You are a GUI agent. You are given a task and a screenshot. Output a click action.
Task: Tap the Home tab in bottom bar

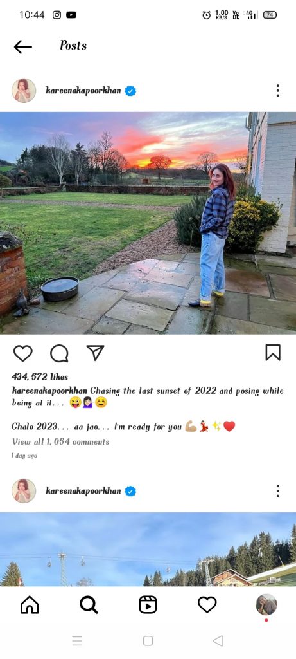pyautogui.click(x=30, y=605)
